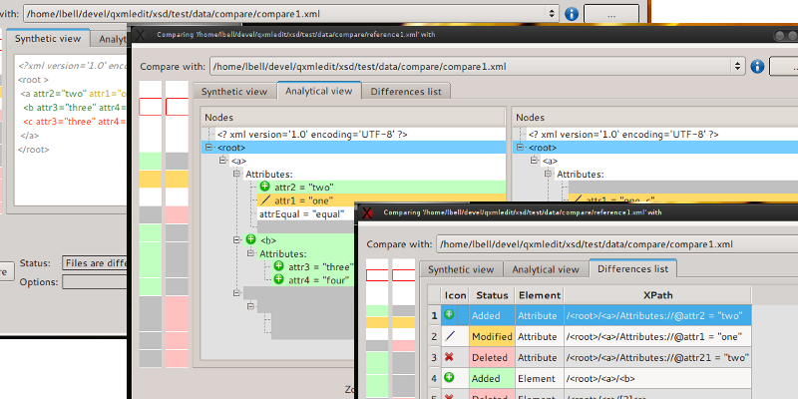
Task: Collapse the <a> node in the left Nodes tree
Action: (x=223, y=161)
